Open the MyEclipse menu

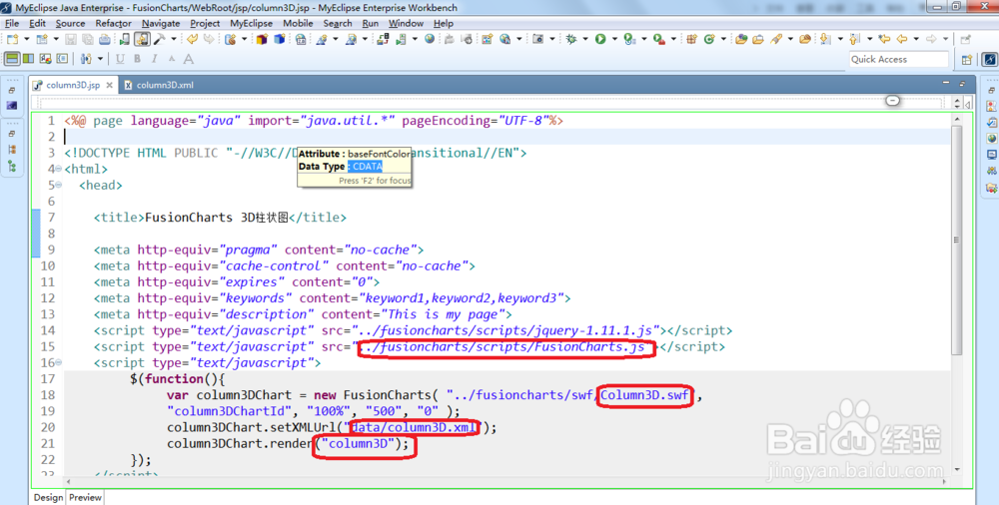251,24
